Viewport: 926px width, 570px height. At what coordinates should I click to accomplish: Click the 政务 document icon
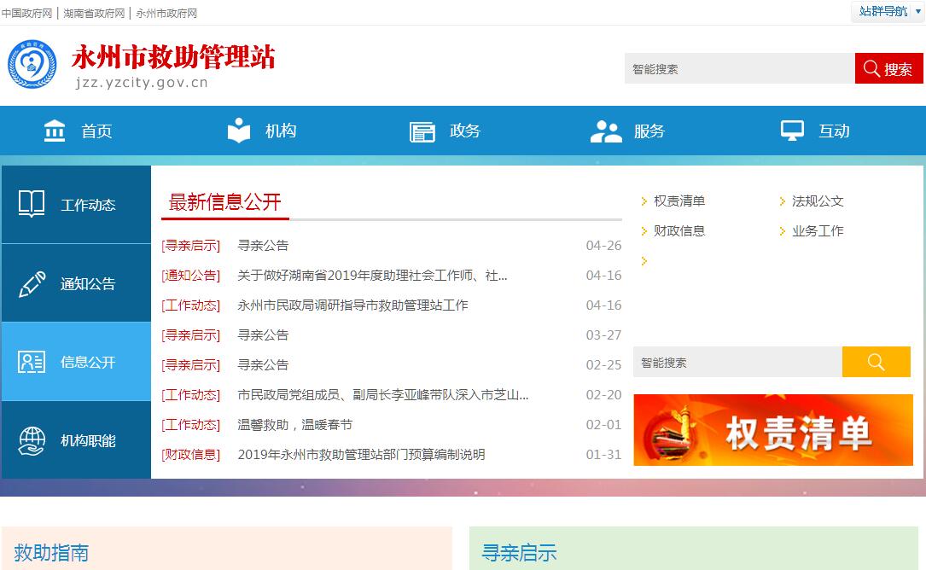pyautogui.click(x=422, y=131)
